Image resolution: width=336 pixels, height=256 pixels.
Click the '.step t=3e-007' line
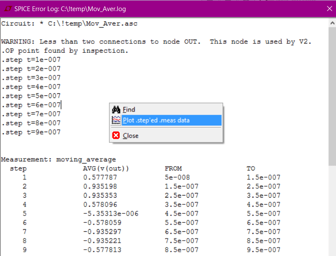coord(31,78)
